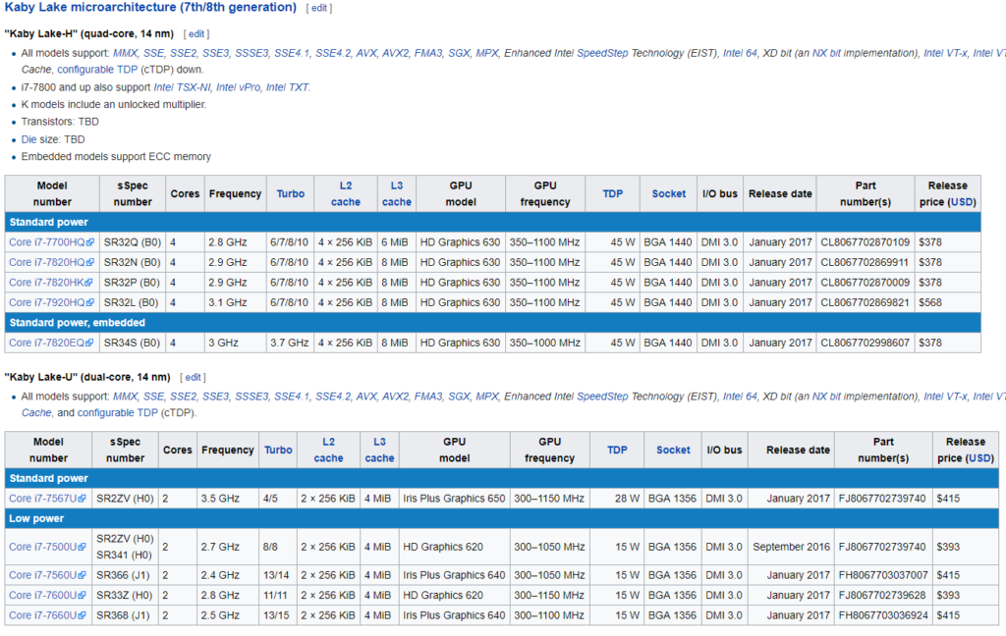The image size is (1006, 636).
Task: Open USD link in Kaby Lake-H table header
Action: point(962,202)
